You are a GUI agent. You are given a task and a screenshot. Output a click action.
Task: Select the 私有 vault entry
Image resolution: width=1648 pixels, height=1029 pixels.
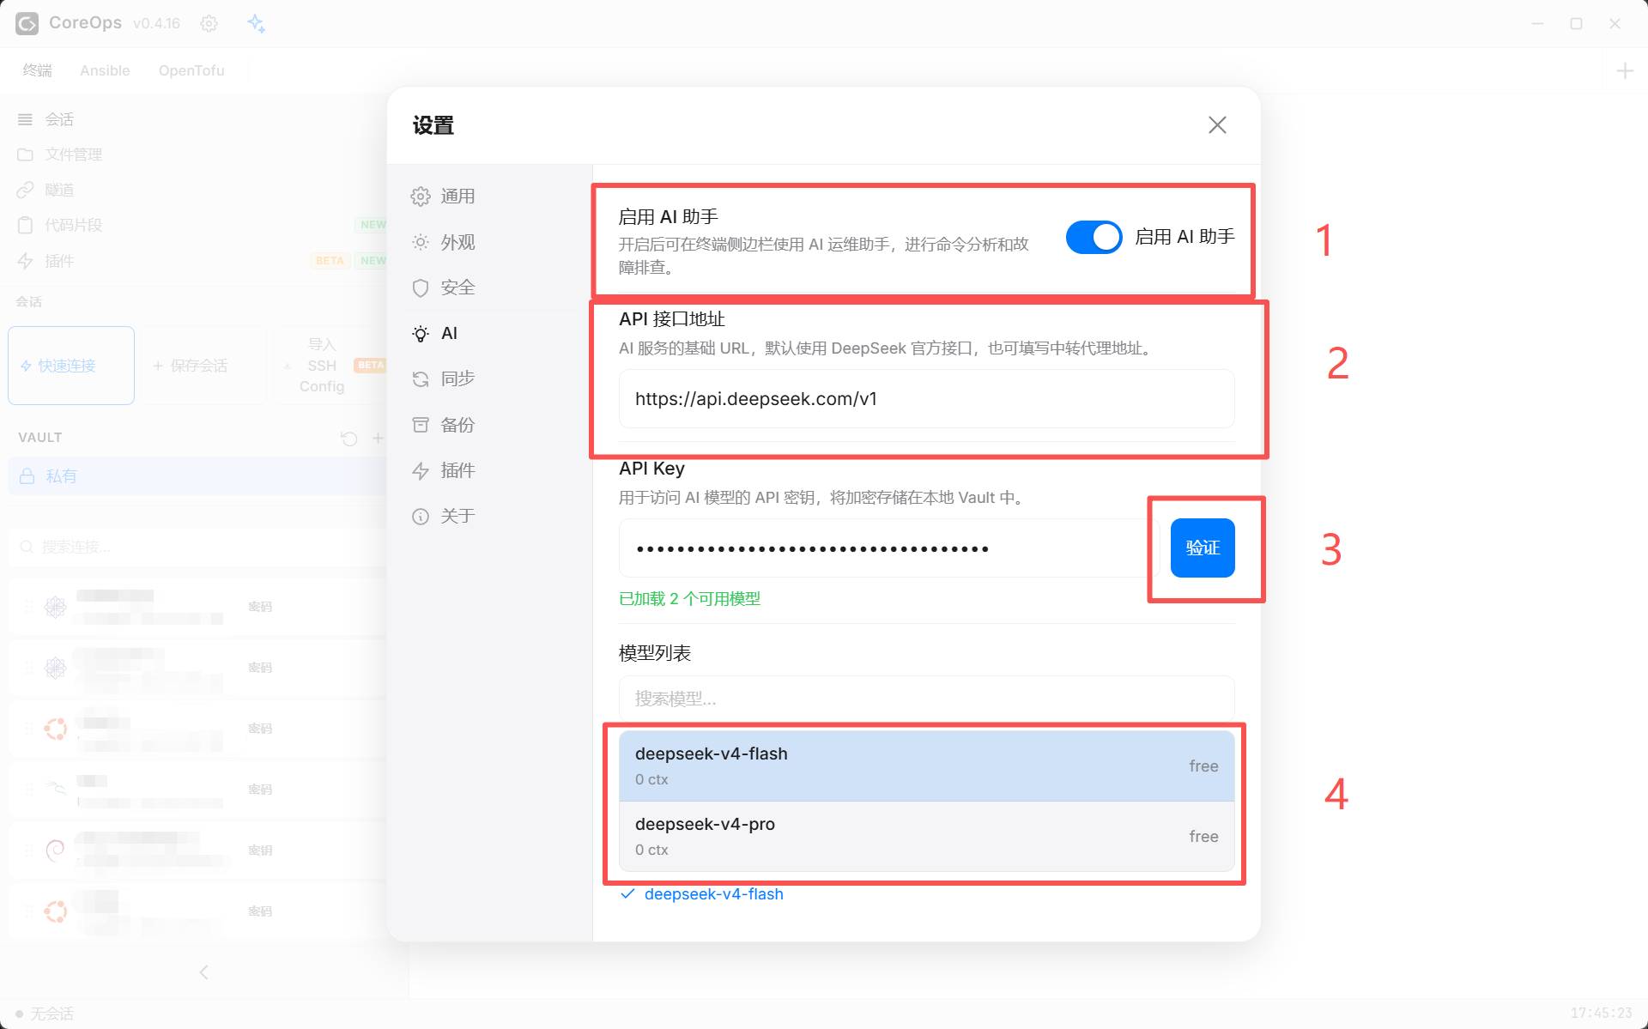pos(199,476)
